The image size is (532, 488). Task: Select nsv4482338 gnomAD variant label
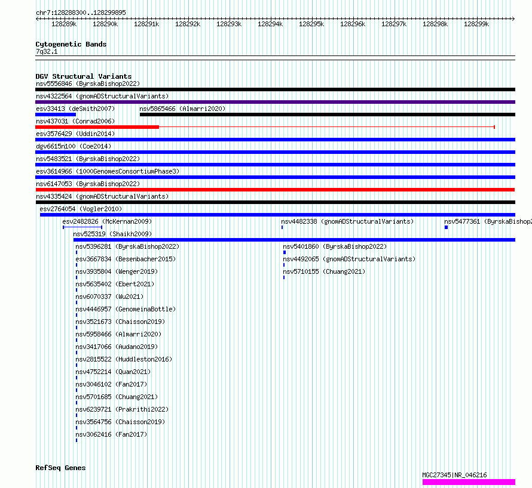(x=347, y=221)
